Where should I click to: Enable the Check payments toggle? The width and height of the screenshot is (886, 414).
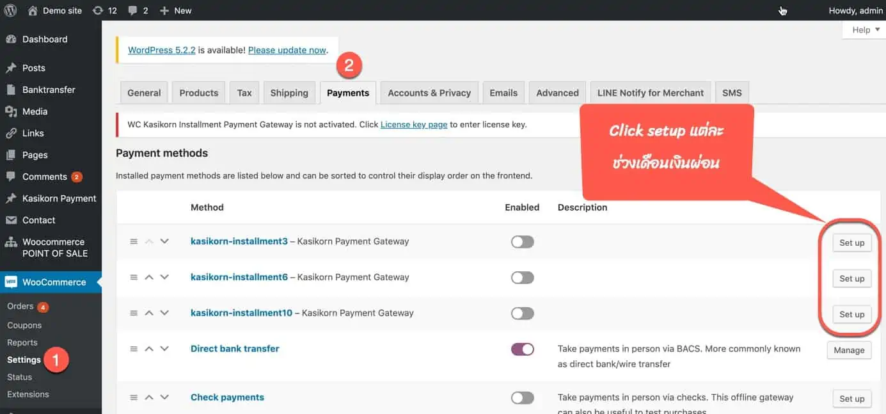tap(522, 397)
